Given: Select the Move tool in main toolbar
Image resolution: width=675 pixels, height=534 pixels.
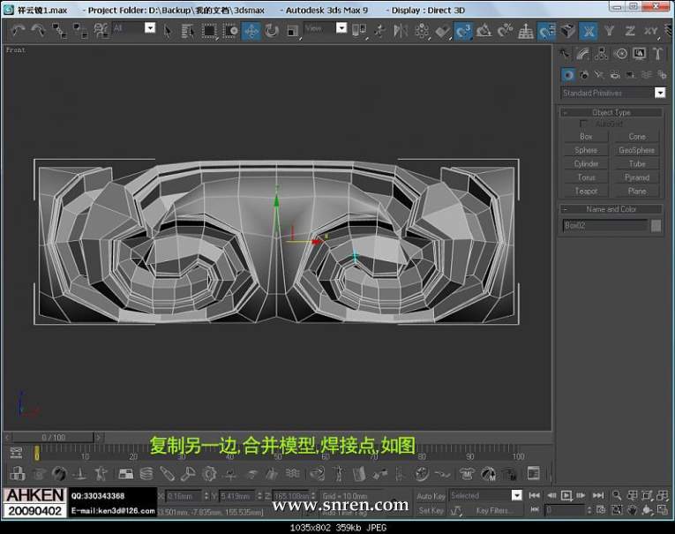Looking at the screenshot, I should pos(251,30).
